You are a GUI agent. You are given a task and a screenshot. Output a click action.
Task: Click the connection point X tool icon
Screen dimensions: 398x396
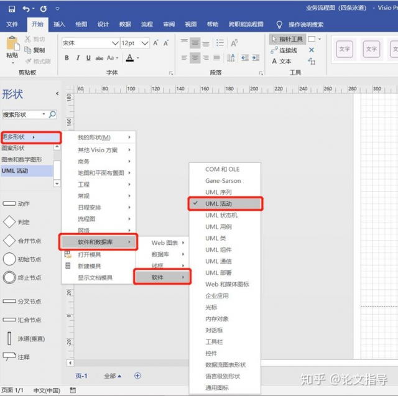point(312,50)
